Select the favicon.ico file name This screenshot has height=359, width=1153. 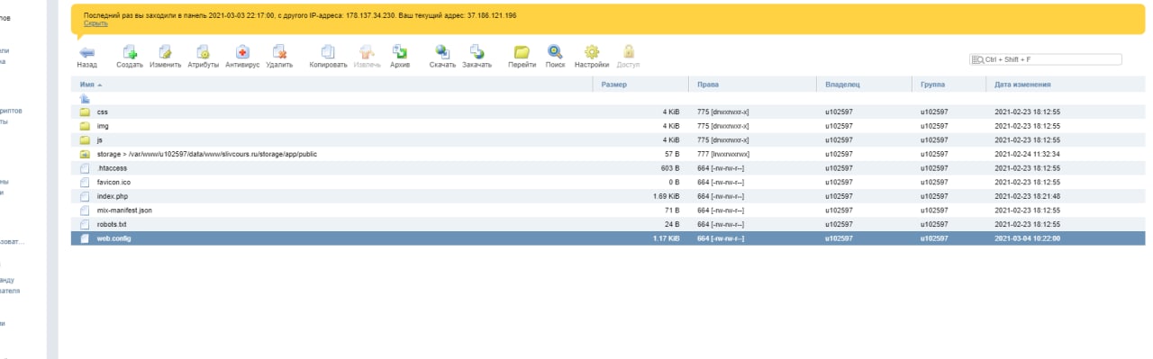click(x=113, y=182)
